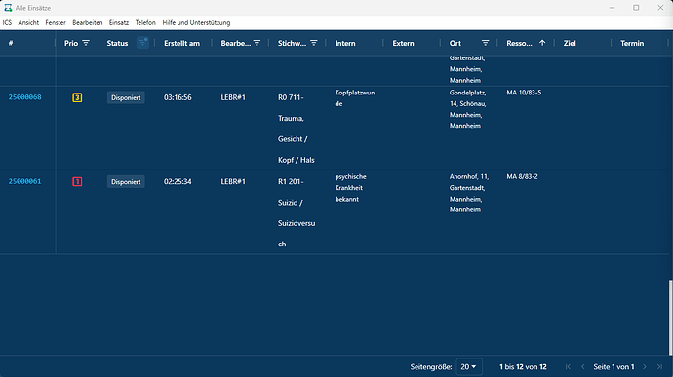This screenshot has width=673, height=377.
Task: Click record count 1 bis 12 von 12
Action: coord(523,366)
